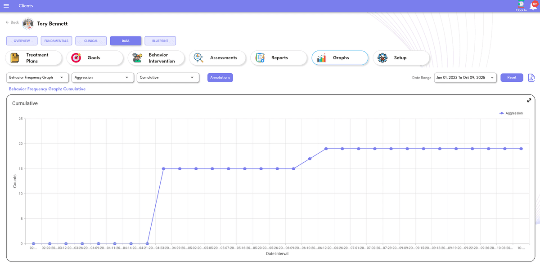Viewport: 540px width, 270px height.
Task: Click the Annotations button
Action: click(220, 78)
